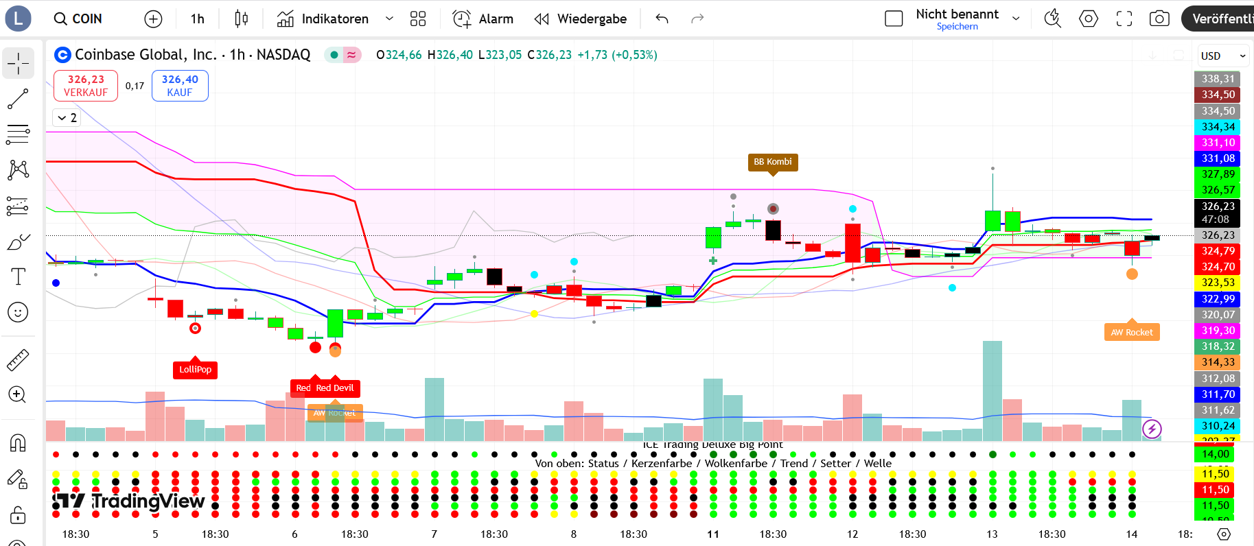Expand the Nicht benannt layout dropdown arrow

point(1016,19)
